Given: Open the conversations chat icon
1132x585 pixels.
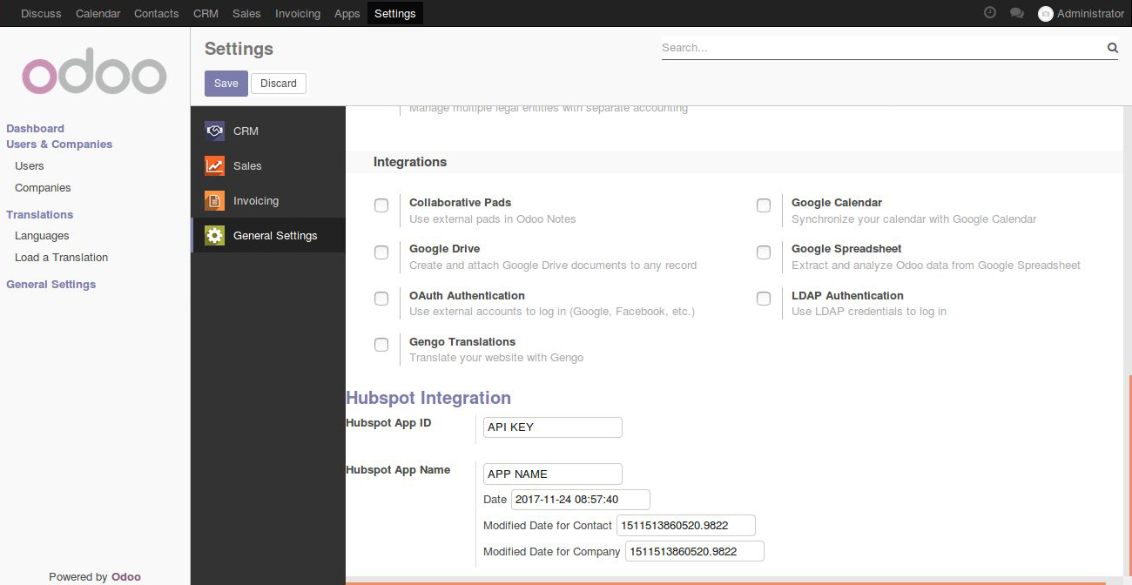Looking at the screenshot, I should [1016, 13].
